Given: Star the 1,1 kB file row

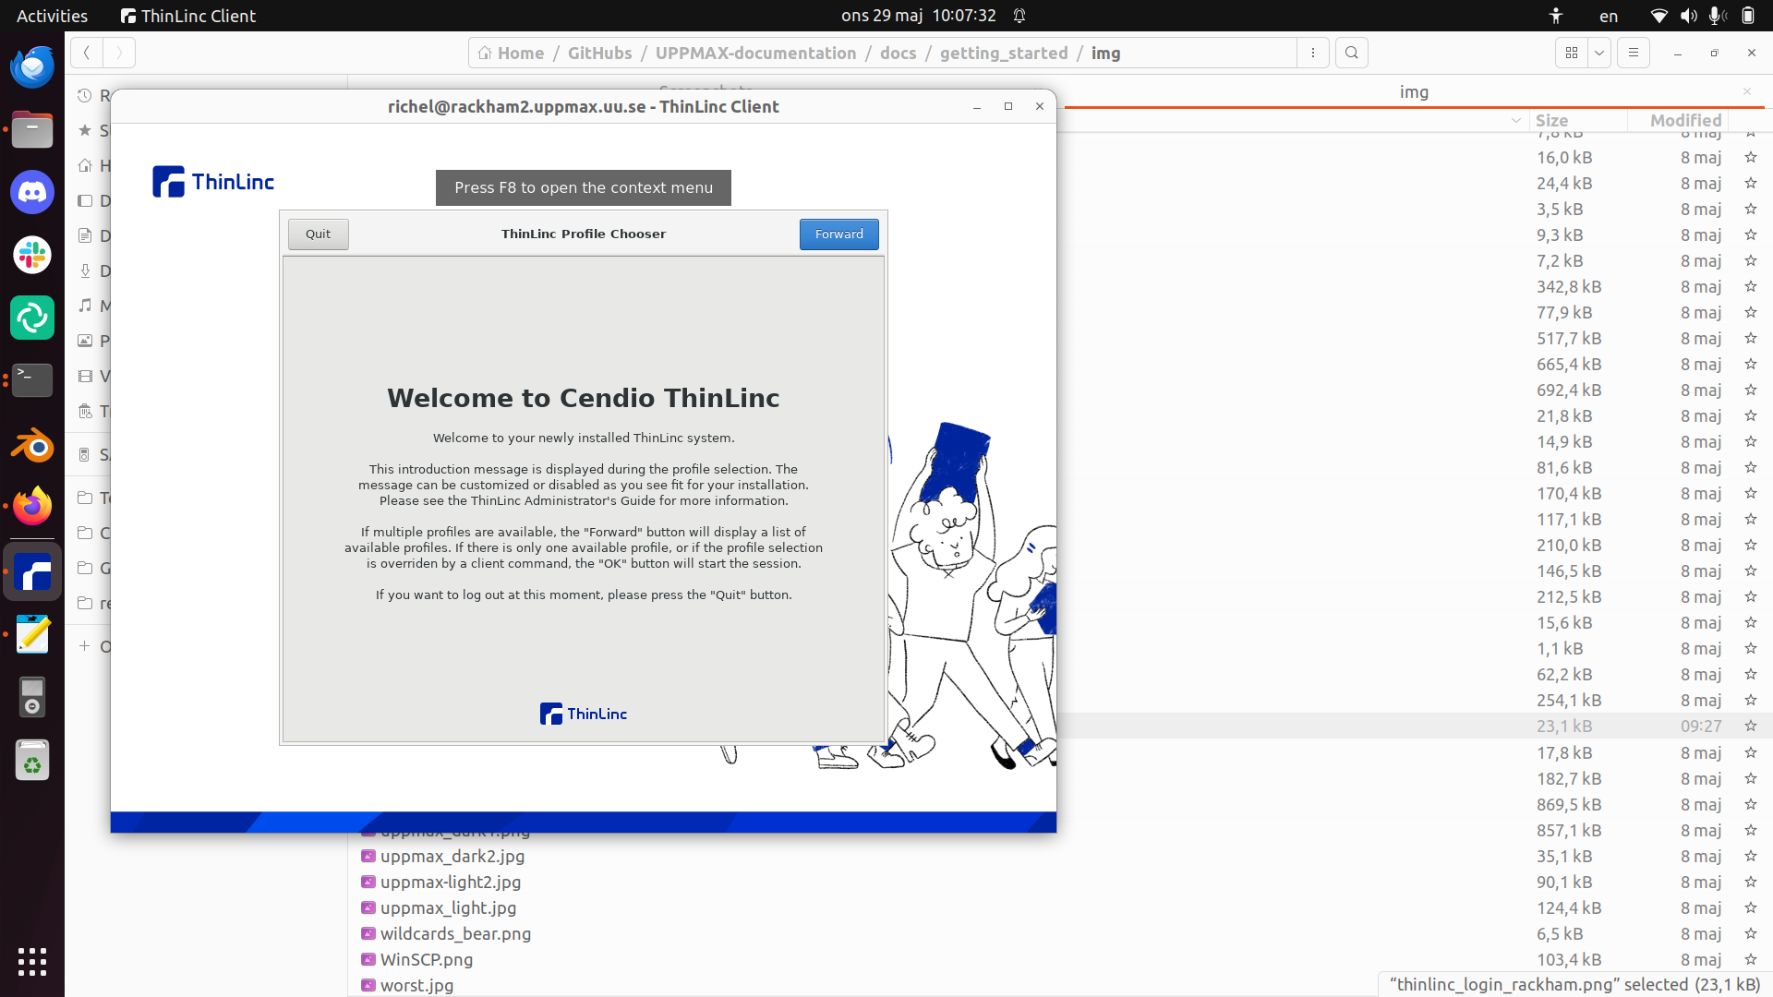Looking at the screenshot, I should tap(1750, 648).
